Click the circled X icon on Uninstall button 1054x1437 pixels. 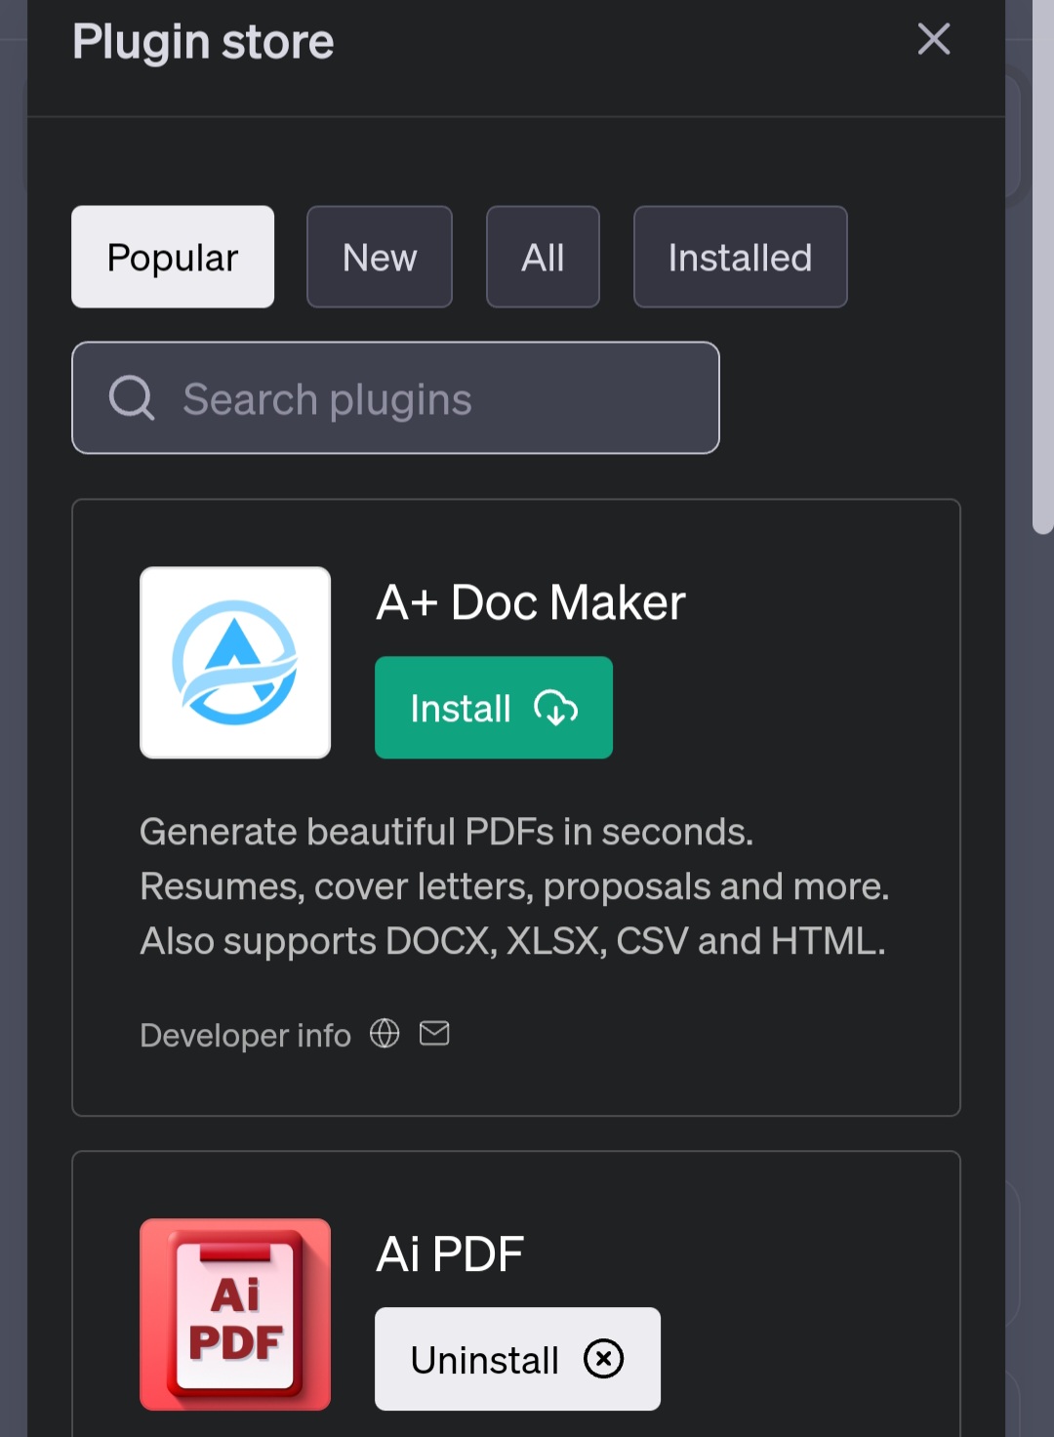[x=603, y=1359]
